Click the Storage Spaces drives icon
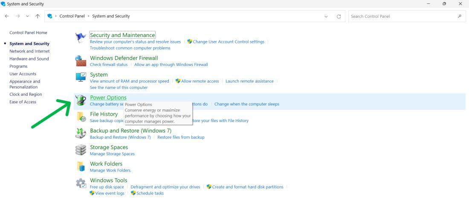 (x=81, y=150)
